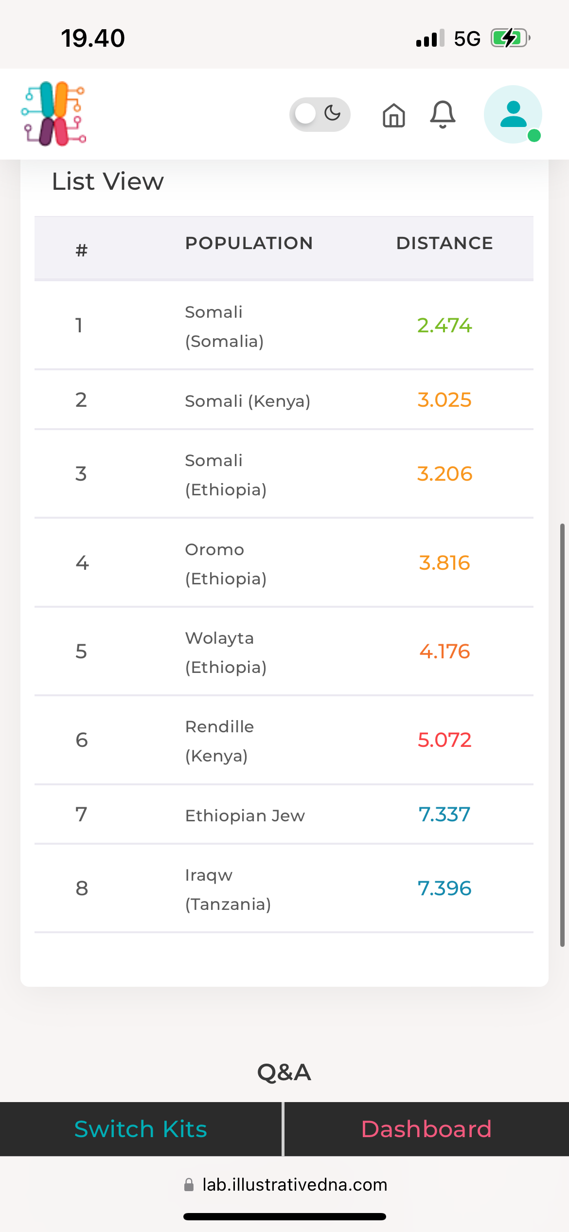Click the IllustrativeDNA logo
569x1232 pixels.
(53, 114)
